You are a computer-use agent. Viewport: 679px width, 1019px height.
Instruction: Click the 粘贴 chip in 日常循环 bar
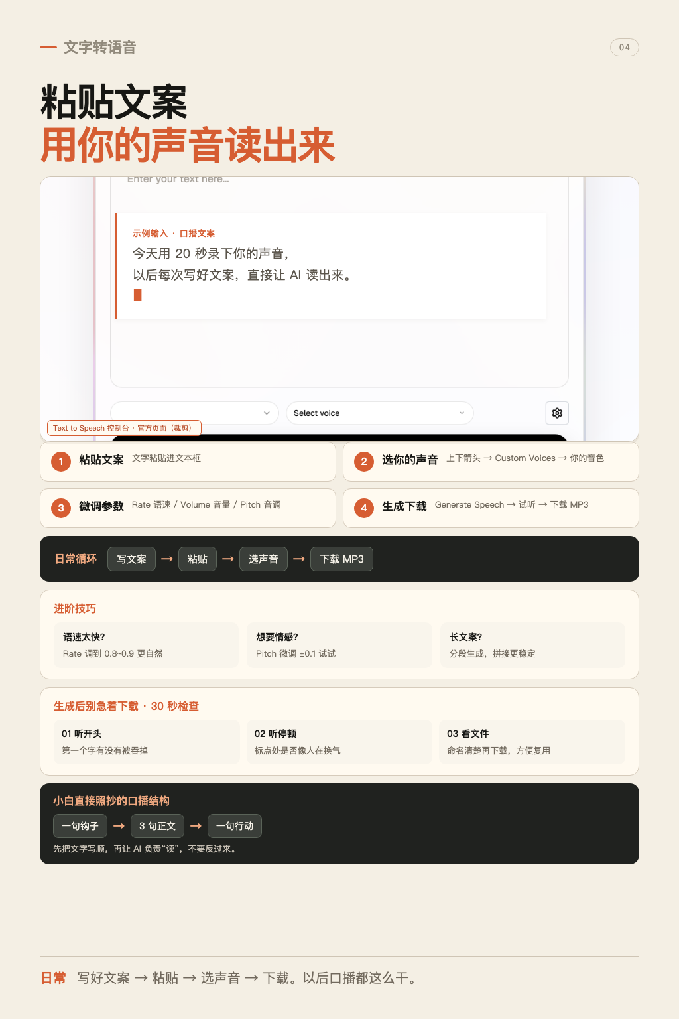[x=198, y=559]
